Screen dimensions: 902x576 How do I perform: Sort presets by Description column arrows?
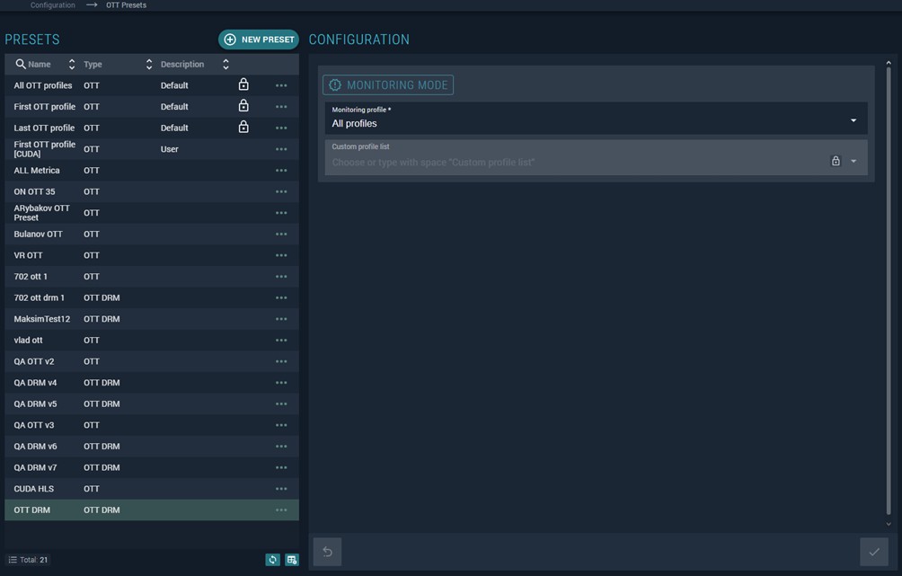point(225,65)
